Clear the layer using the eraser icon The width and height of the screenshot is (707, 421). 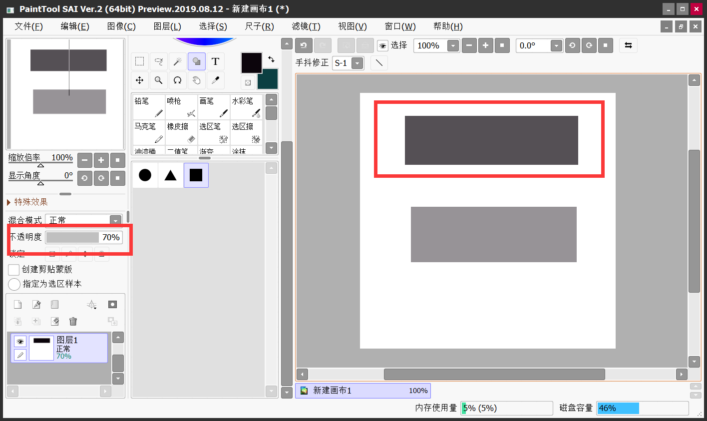click(x=55, y=321)
